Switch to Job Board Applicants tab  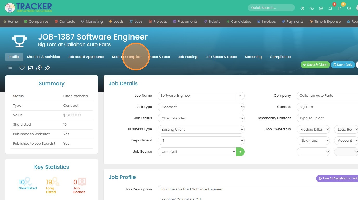click(86, 57)
